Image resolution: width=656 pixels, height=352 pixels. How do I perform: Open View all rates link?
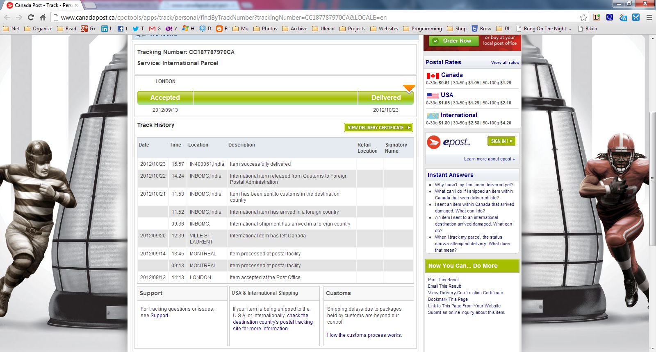point(505,63)
